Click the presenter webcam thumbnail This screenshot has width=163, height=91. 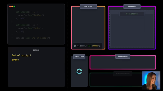[x=151, y=80]
